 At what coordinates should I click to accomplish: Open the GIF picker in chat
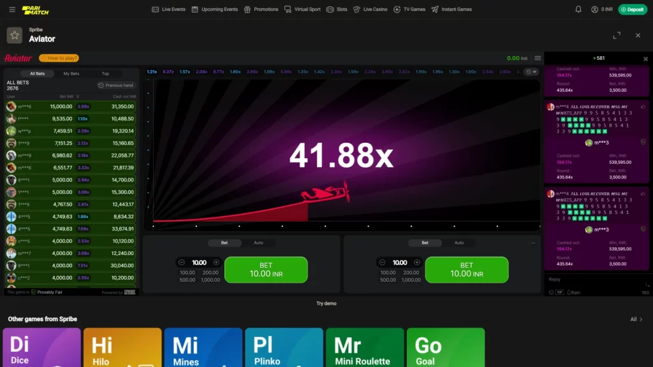click(x=559, y=292)
